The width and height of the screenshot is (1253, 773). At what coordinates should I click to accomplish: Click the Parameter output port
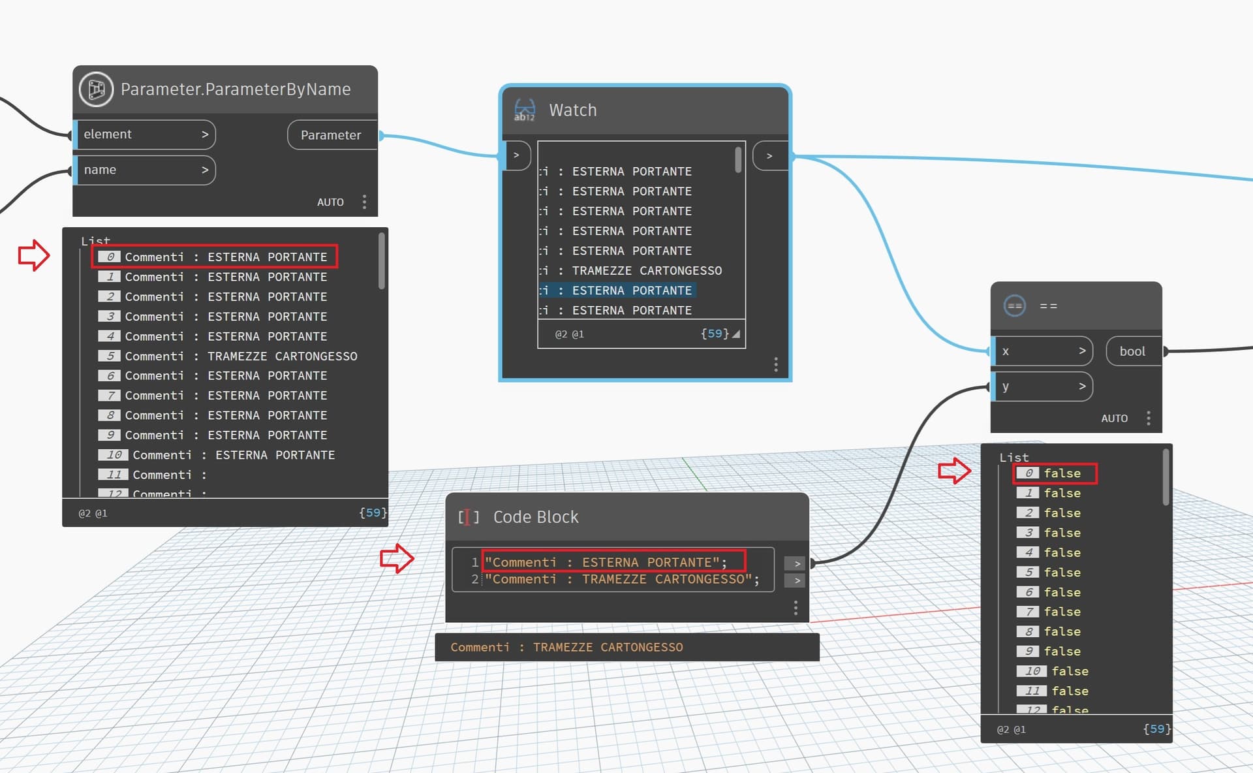[331, 135]
